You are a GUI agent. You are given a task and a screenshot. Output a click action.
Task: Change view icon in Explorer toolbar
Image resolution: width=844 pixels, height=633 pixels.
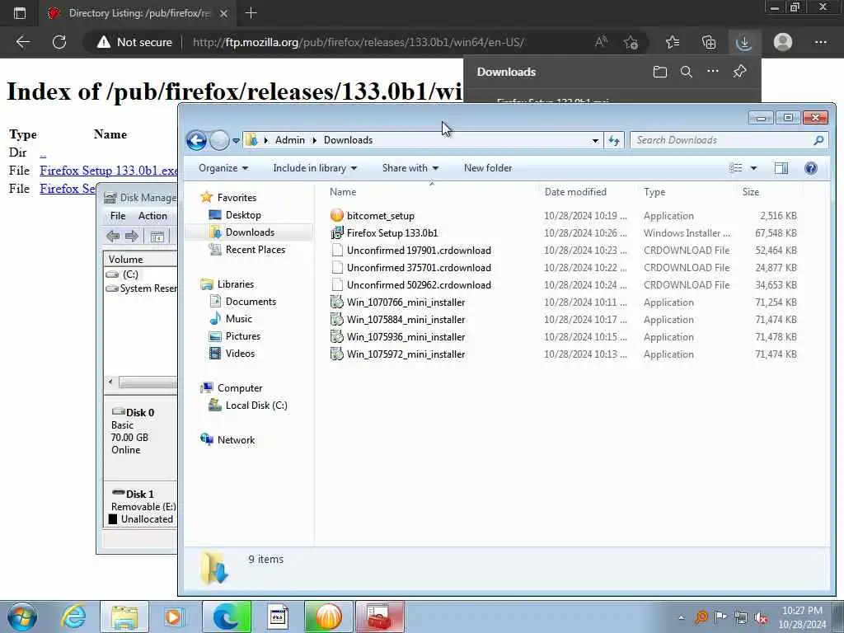[x=735, y=168]
